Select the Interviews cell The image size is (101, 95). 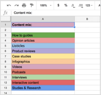pyautogui.click(x=43, y=77)
